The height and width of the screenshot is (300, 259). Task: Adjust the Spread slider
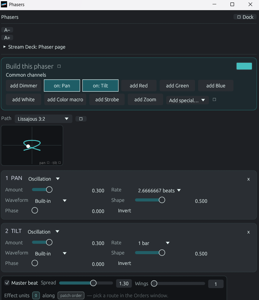coord(86,283)
